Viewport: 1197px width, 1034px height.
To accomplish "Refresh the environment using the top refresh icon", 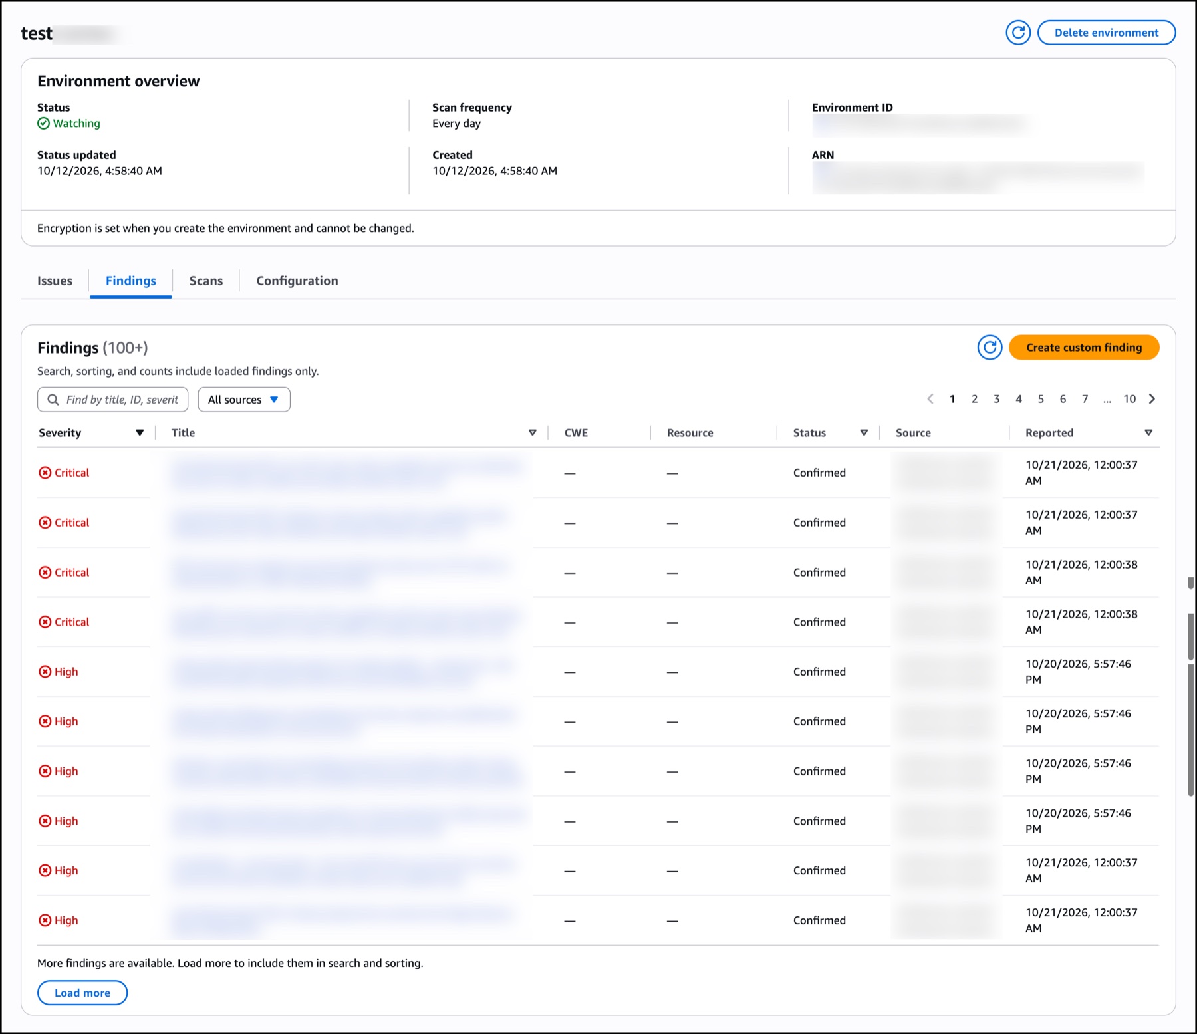I will pyautogui.click(x=1018, y=33).
